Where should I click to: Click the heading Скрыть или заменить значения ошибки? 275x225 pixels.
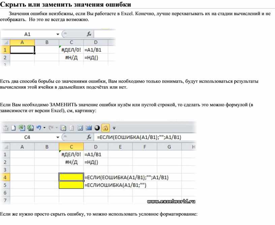tap(66, 4)
